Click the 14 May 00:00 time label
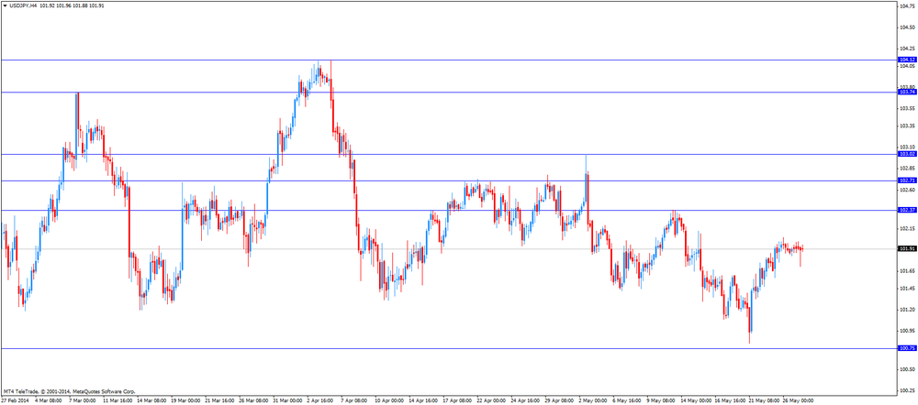The image size is (918, 405). click(695, 401)
